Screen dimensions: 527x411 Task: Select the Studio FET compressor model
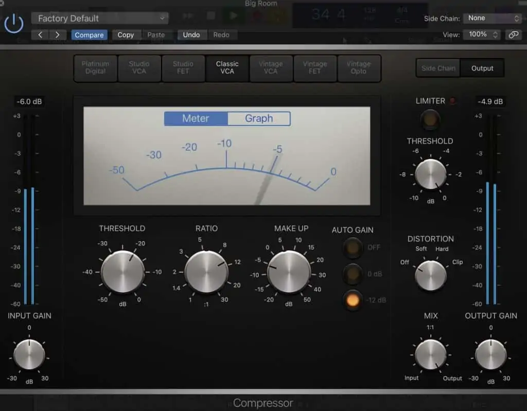click(183, 68)
